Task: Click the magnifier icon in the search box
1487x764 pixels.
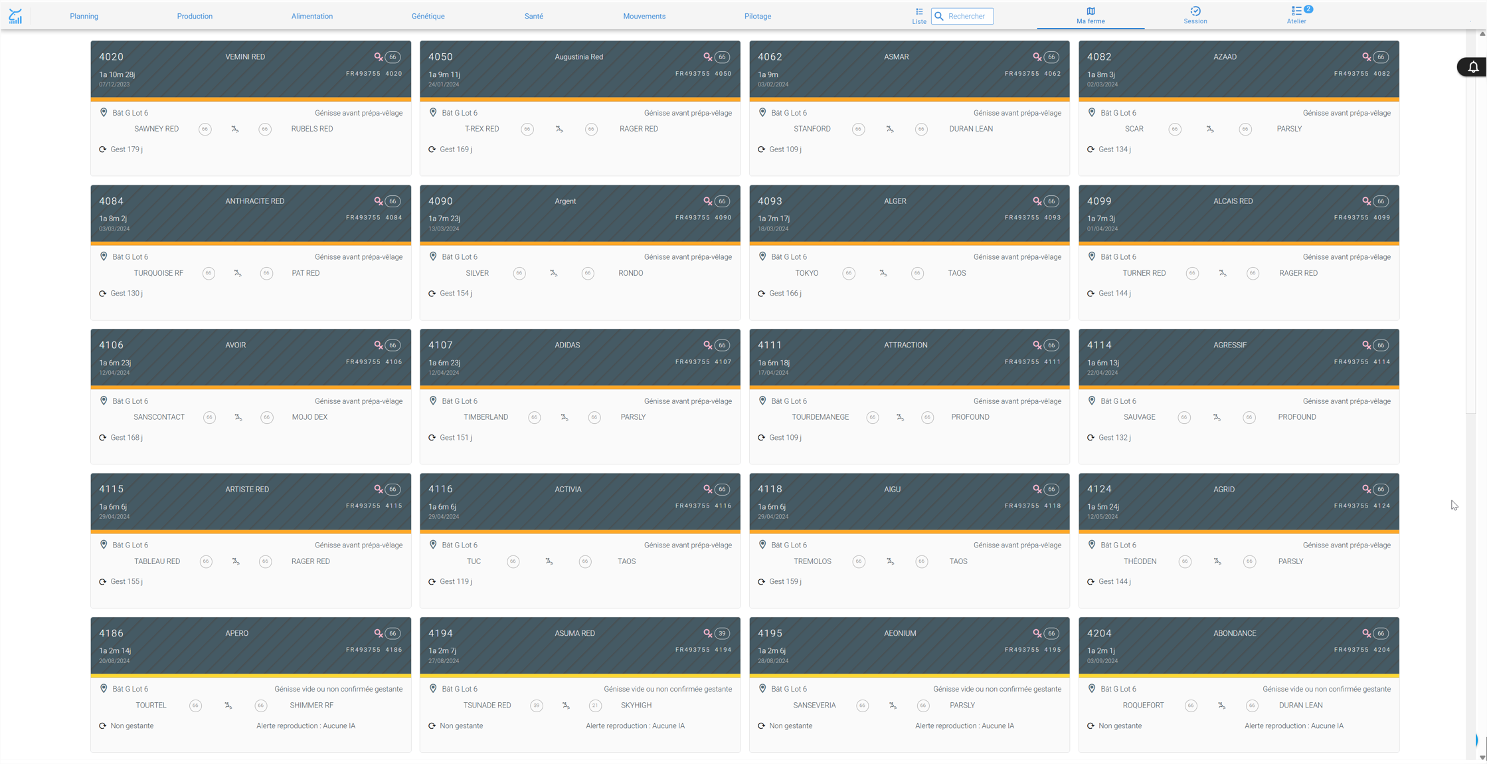Action: [x=939, y=16]
